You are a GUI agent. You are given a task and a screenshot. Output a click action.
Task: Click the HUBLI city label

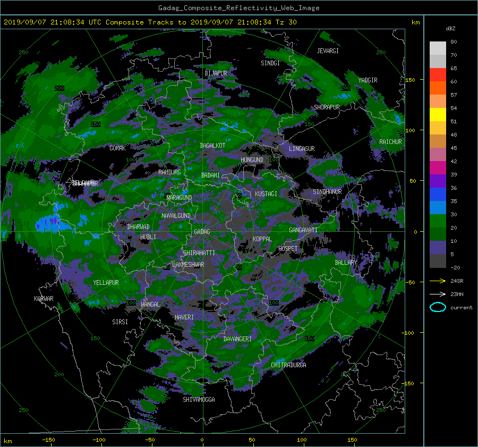pos(148,237)
